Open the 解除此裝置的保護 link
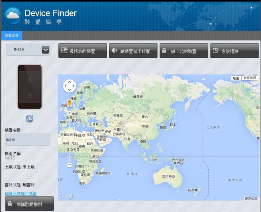The width and height of the screenshot is (261, 212). 20,194
